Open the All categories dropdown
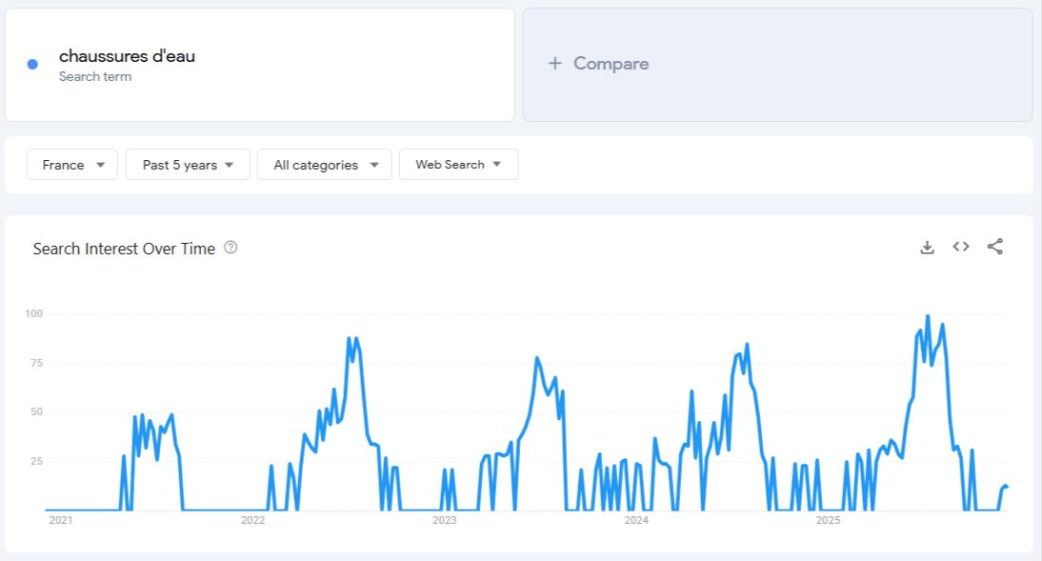Viewport: 1042px width, 561px height. pyautogui.click(x=324, y=164)
